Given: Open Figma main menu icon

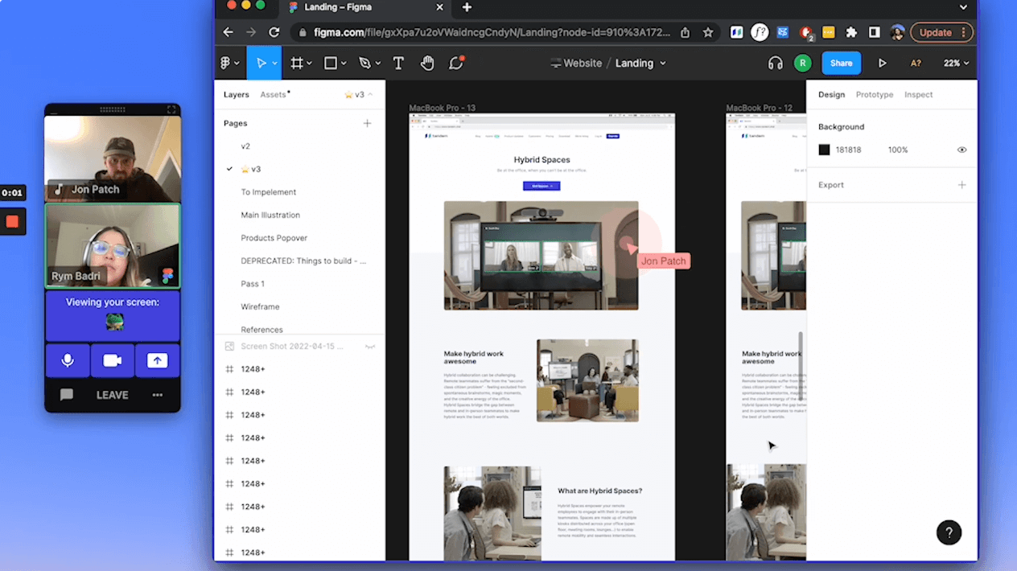Looking at the screenshot, I should pos(229,64).
